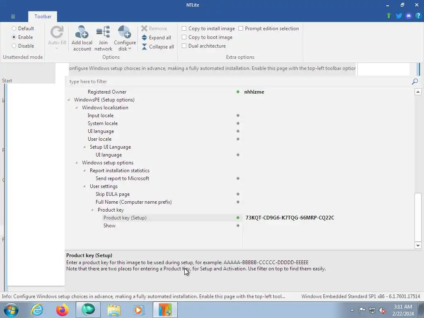Enable Copy to install image

pos(184,29)
